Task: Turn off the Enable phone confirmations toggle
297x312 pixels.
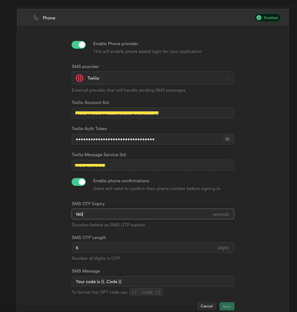Action: point(78,182)
